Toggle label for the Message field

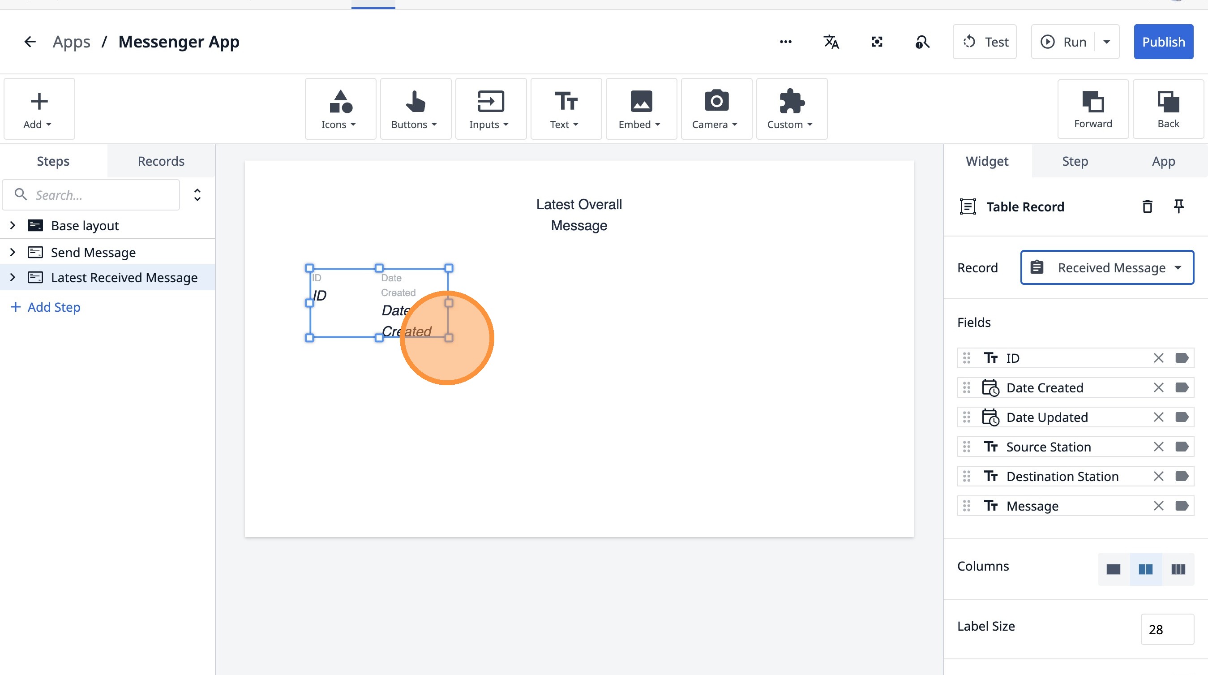(1182, 506)
